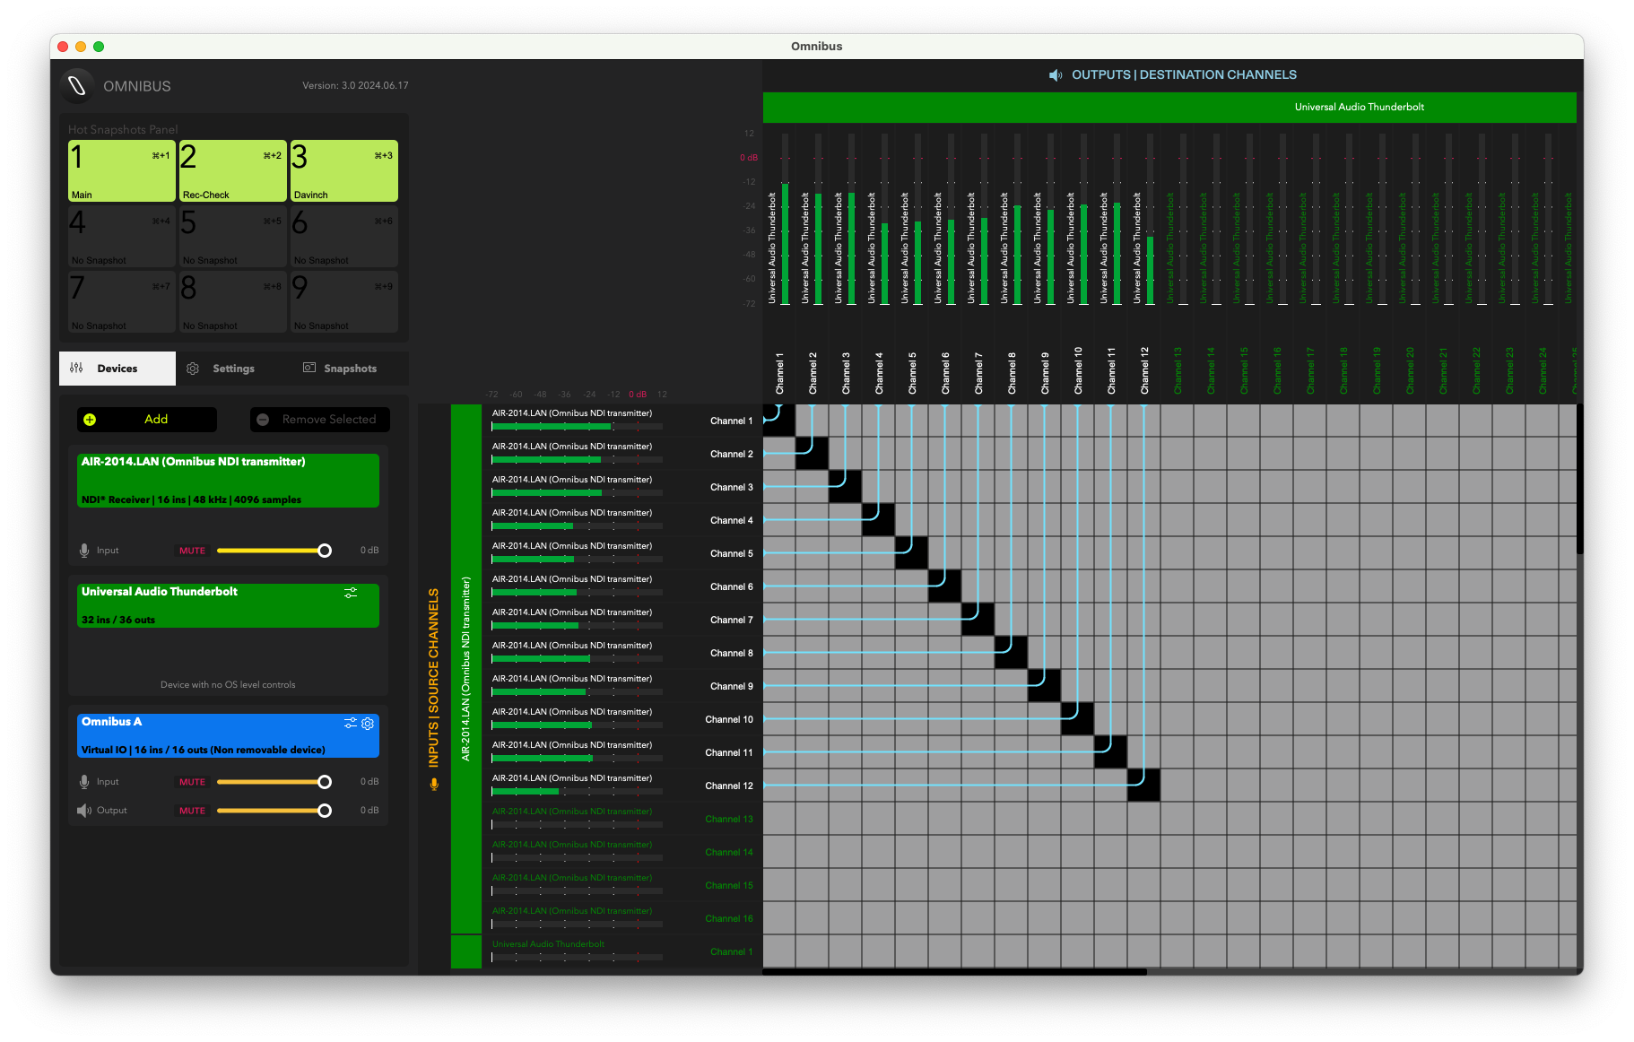This screenshot has height=1042, width=1634.
Task: Select empty hot snapshot slot 4
Action: click(x=122, y=237)
